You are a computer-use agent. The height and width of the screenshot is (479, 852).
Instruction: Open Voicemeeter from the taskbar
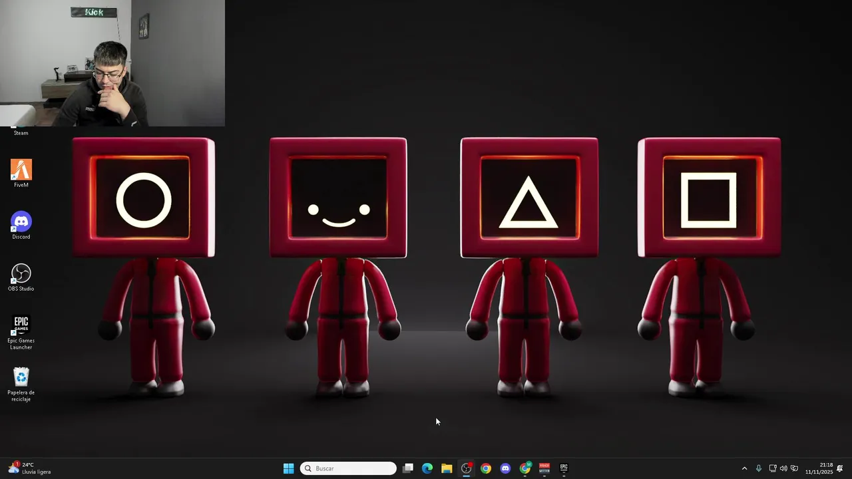click(544, 468)
